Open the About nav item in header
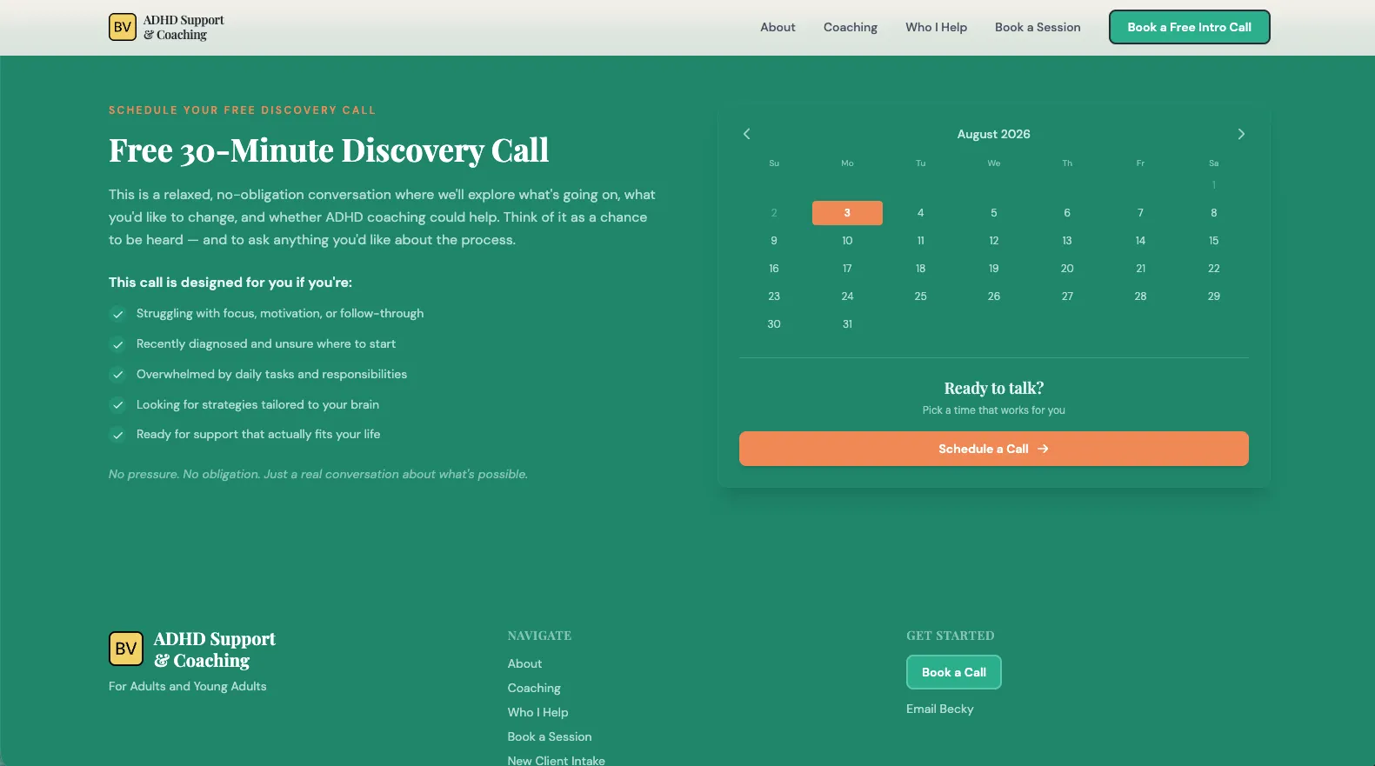Viewport: 1375px width, 766px height. coord(778,27)
